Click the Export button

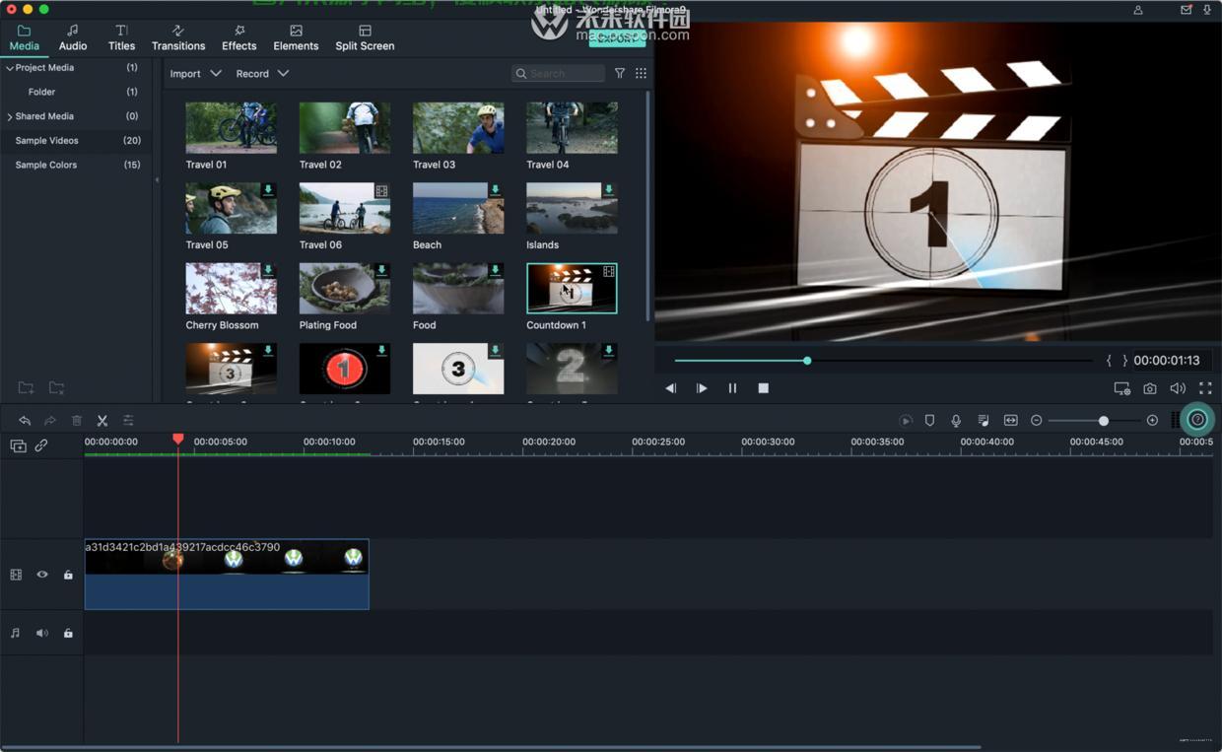pos(617,38)
